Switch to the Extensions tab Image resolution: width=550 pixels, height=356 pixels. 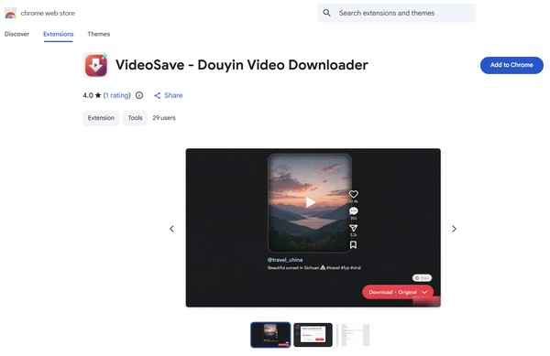pyautogui.click(x=59, y=34)
